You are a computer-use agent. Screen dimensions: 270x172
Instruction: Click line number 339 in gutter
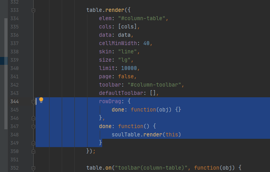(15, 60)
